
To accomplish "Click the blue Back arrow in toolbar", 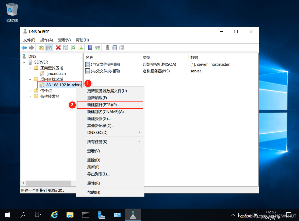I will click(x=24, y=48).
